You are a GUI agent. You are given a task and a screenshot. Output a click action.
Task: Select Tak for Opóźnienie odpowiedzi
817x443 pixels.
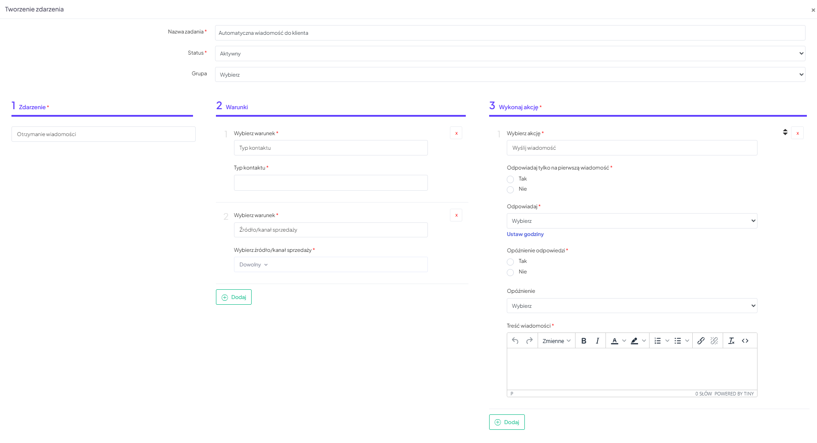click(510, 262)
